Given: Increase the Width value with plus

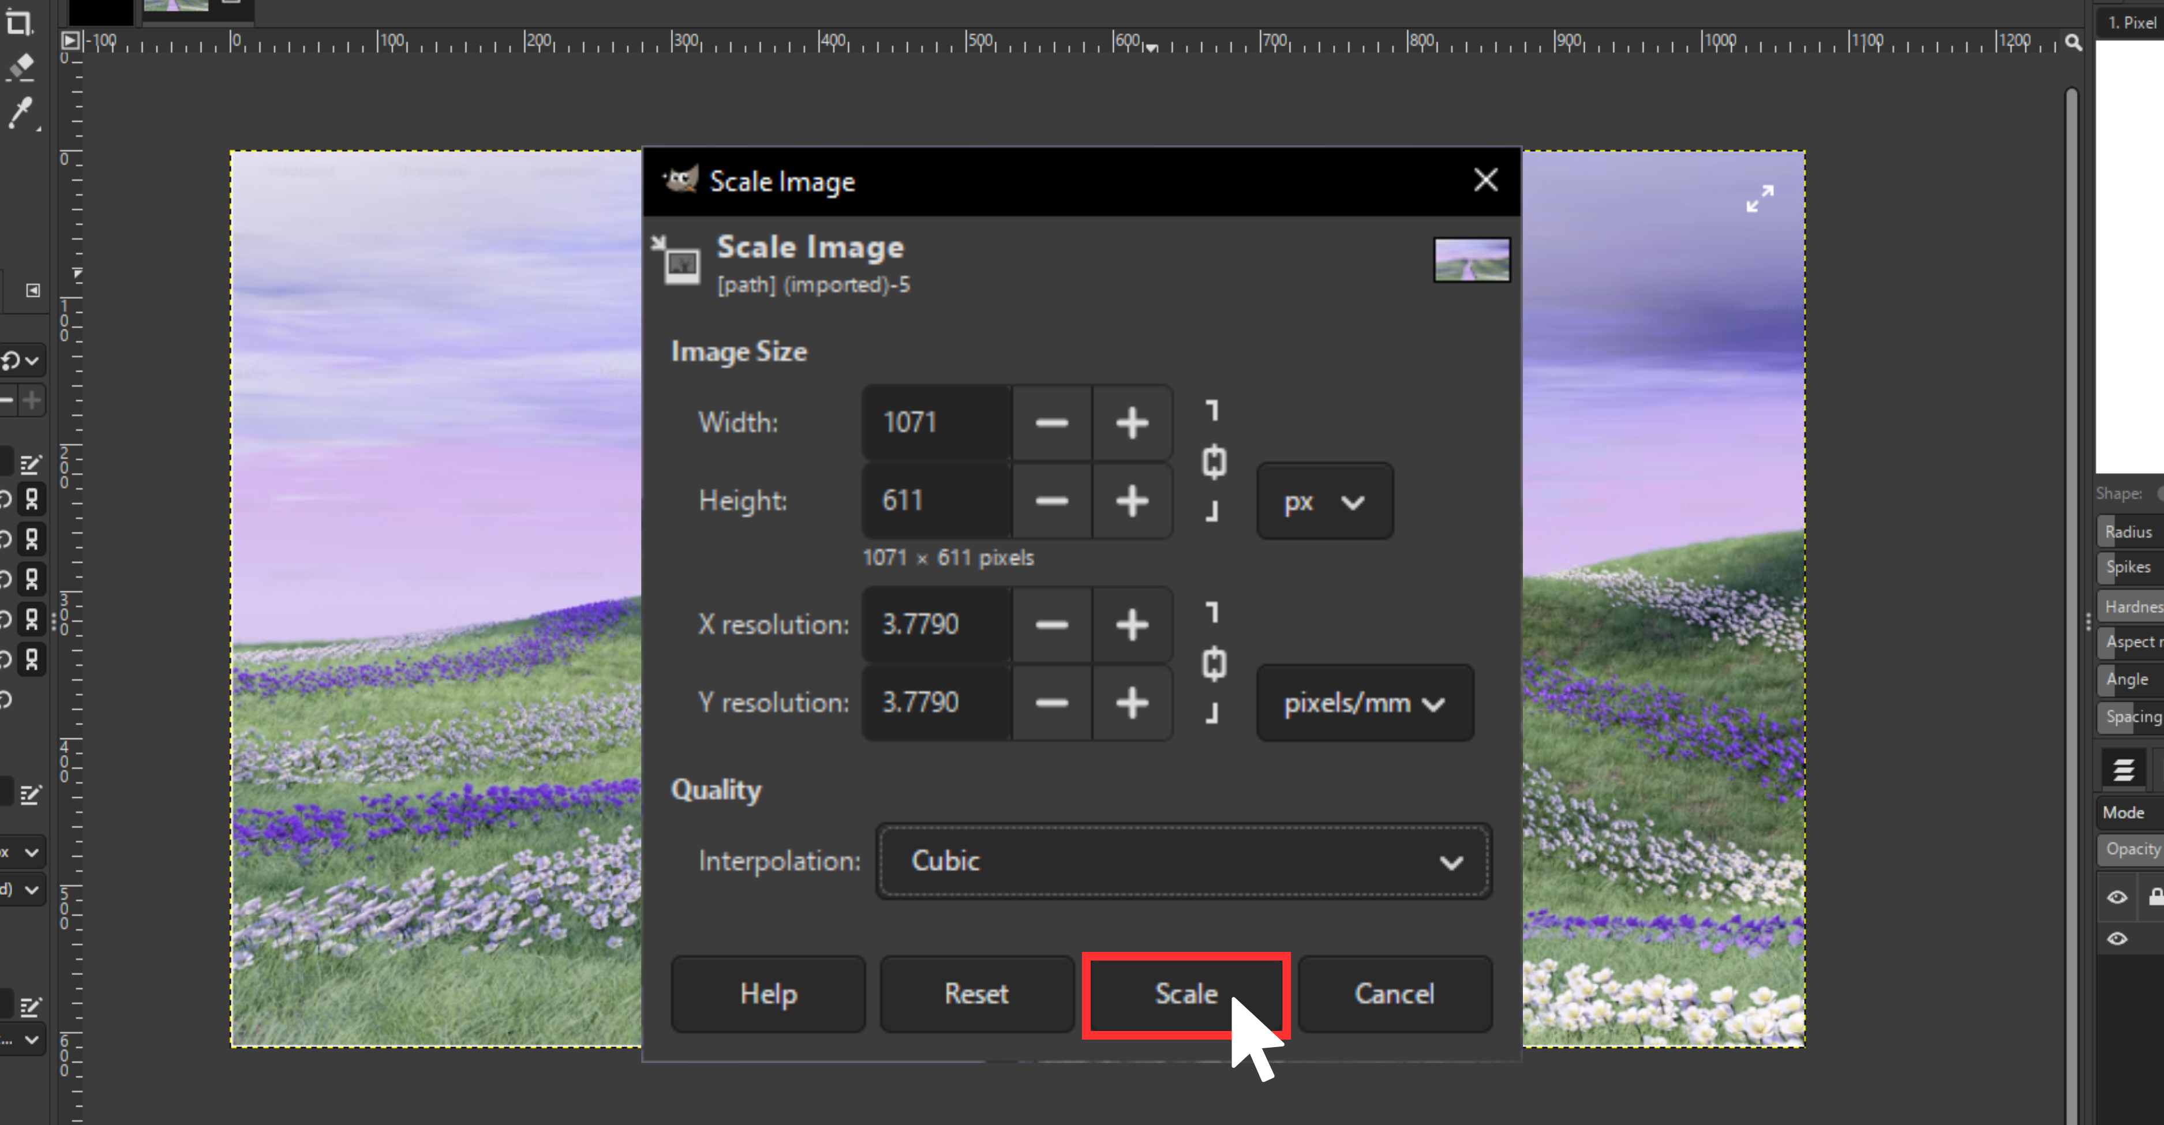Looking at the screenshot, I should (x=1132, y=423).
